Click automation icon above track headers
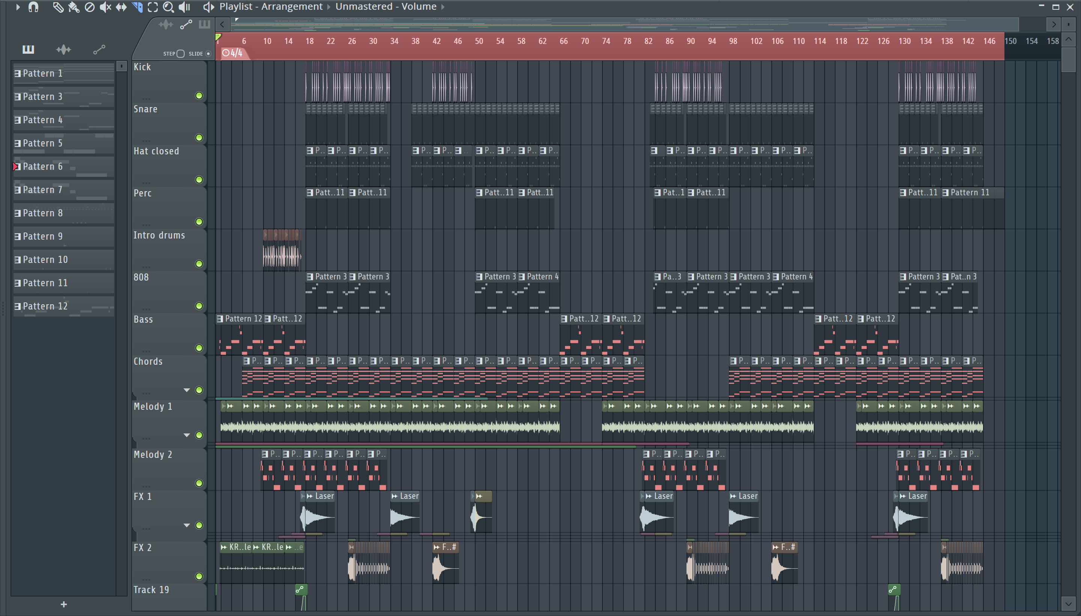 tap(186, 24)
